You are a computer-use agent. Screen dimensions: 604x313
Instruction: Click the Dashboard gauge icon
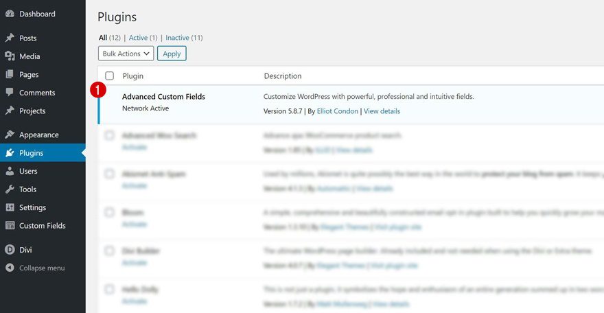(x=10, y=14)
